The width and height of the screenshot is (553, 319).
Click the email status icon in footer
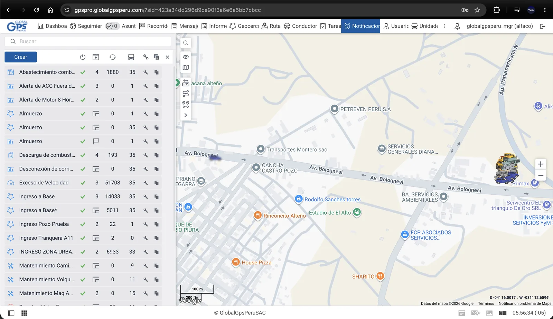(x=476, y=313)
